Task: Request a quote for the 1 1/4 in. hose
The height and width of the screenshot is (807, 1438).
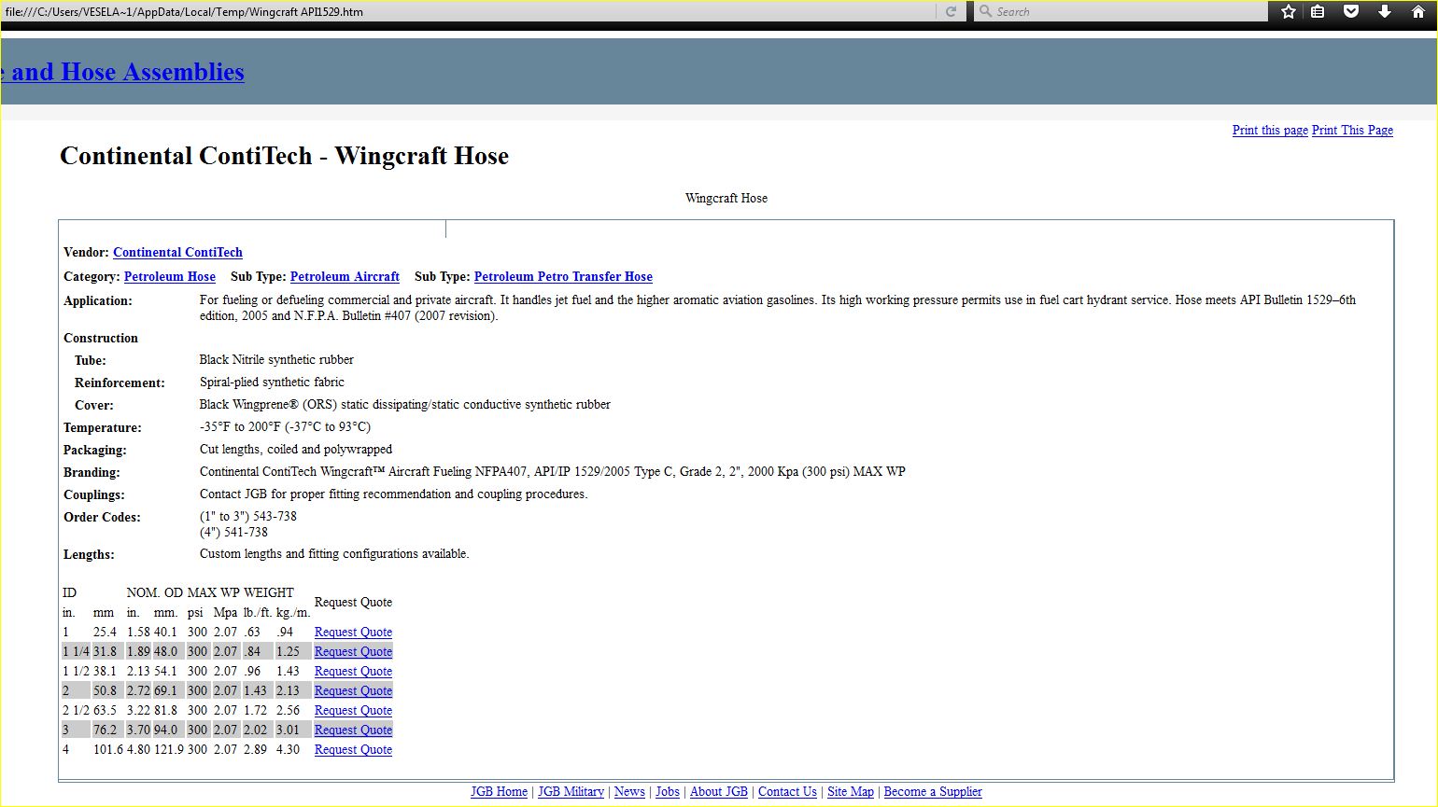Action: 353,652
